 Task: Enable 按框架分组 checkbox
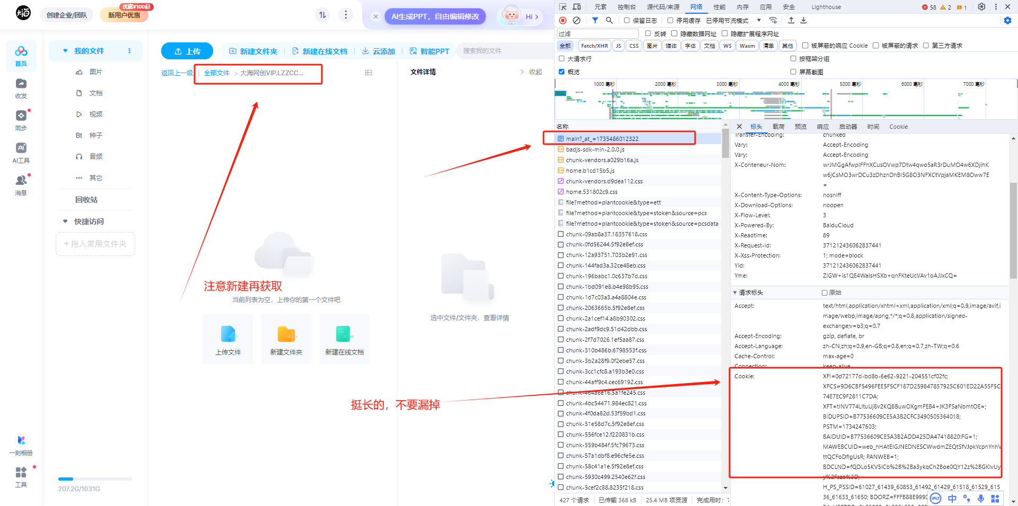(x=793, y=59)
